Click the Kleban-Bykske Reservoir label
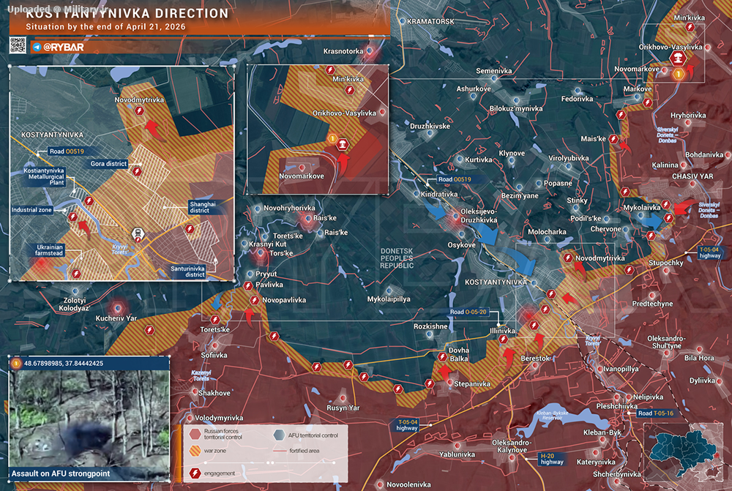 click(x=553, y=415)
